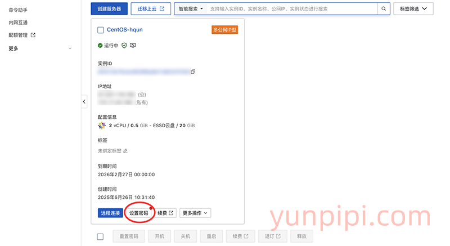
Task: Copy the instance ID with copy icon
Action: coord(193,71)
